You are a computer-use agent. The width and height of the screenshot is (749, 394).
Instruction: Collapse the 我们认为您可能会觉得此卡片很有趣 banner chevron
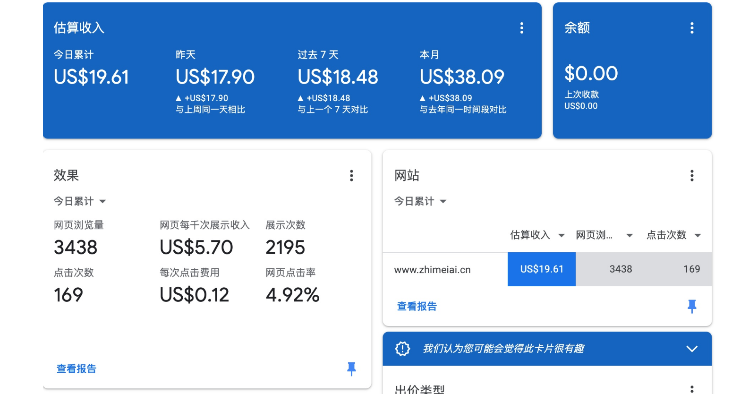[x=692, y=349]
